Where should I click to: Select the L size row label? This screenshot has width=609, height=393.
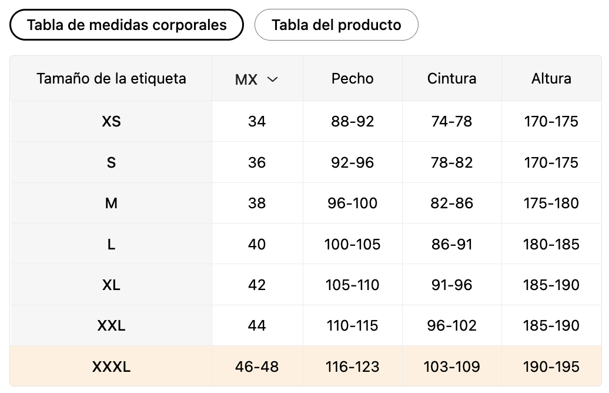pyautogui.click(x=111, y=244)
